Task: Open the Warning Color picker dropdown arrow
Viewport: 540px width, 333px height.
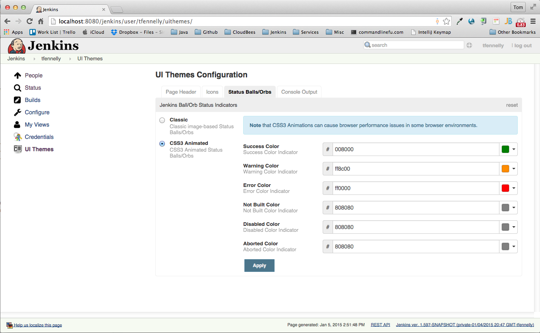Action: 514,169
